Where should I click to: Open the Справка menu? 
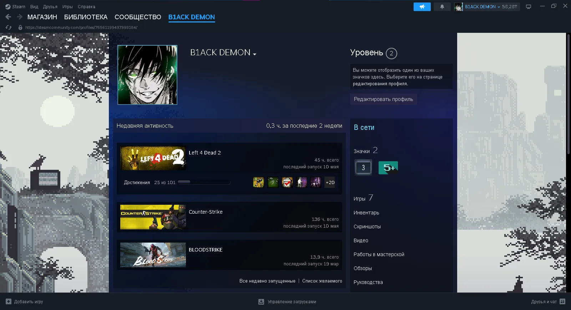pos(86,7)
